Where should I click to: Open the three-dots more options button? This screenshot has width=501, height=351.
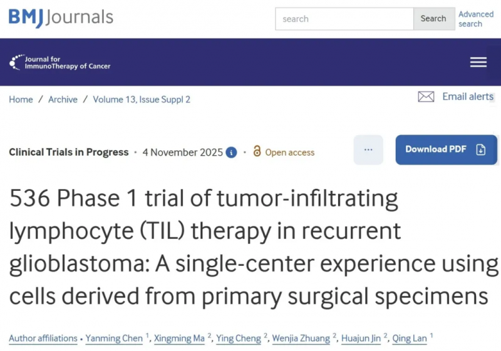pyautogui.click(x=368, y=150)
